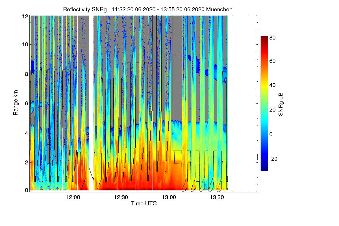Click the colorbar tick label 20
This screenshot has width=339, height=226.
point(272,110)
